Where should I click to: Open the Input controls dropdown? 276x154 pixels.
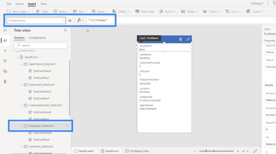pos(99,11)
